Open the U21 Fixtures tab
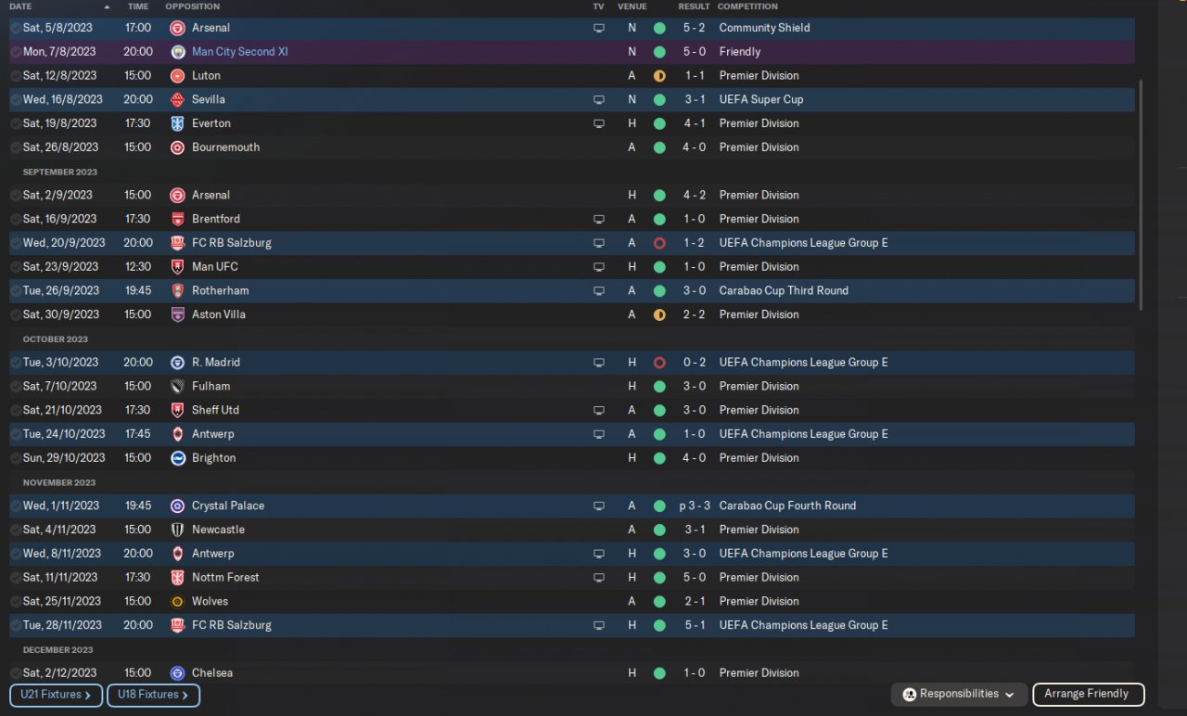This screenshot has width=1187, height=716. tap(56, 695)
